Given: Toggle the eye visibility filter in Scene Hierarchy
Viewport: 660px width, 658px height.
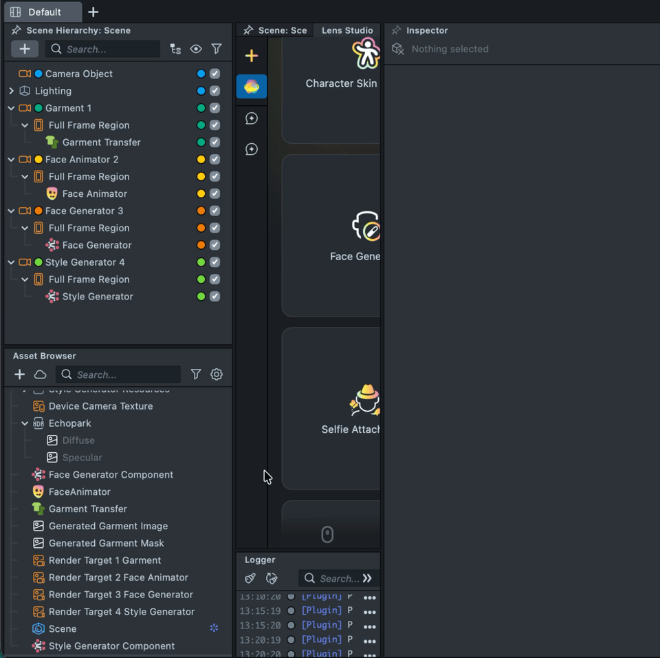Looking at the screenshot, I should point(196,49).
